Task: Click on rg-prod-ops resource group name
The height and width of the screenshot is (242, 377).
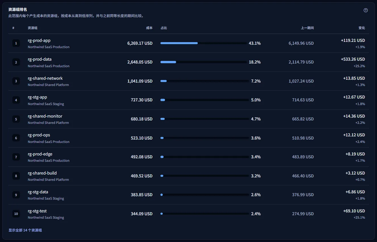Action: point(39,135)
